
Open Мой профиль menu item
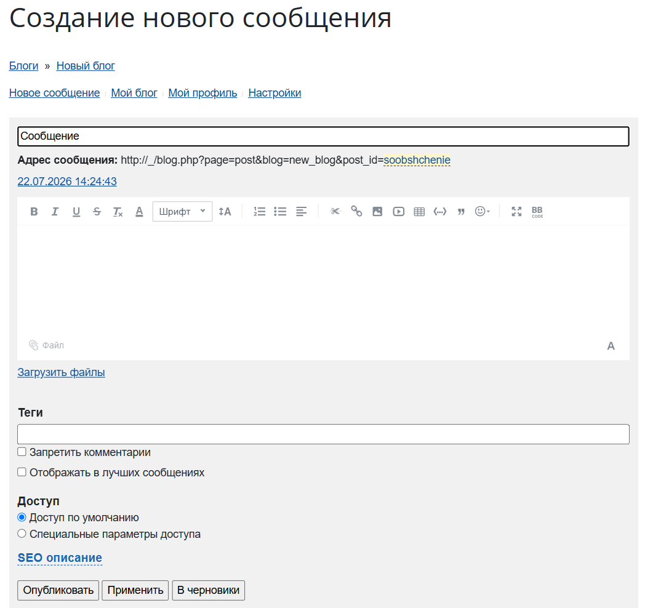[x=202, y=93]
